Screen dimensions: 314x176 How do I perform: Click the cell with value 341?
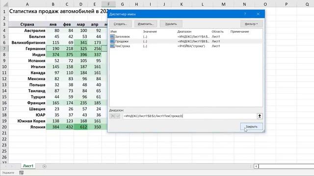pyautogui.click(x=80, y=43)
